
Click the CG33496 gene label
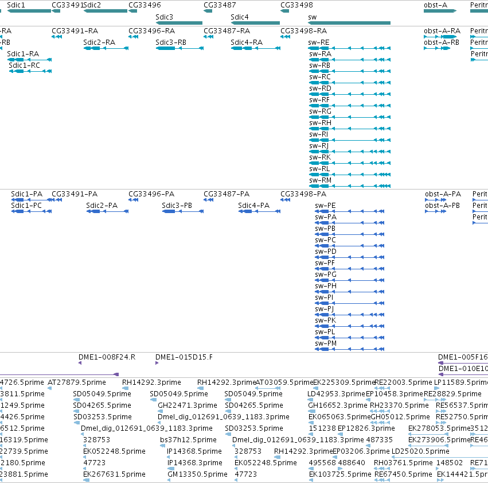[x=145, y=5]
